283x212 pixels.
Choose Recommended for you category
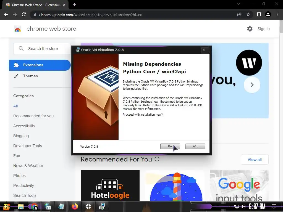pyautogui.click(x=33, y=116)
